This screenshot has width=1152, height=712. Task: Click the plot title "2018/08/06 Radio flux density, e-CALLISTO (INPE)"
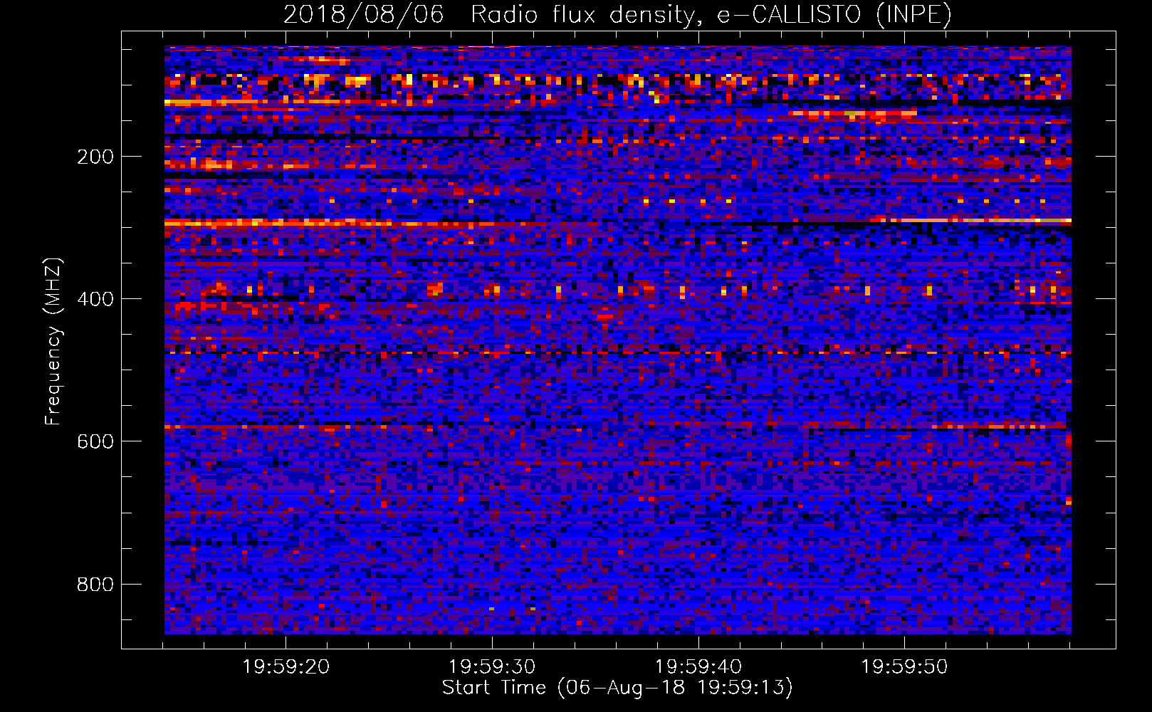[617, 14]
